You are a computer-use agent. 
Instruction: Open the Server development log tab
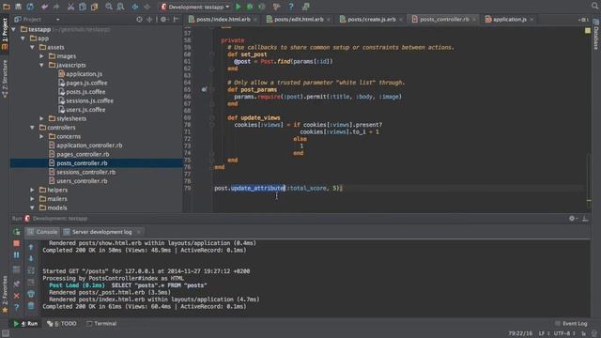click(x=101, y=232)
